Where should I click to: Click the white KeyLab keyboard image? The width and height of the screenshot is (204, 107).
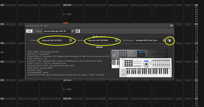point(145,68)
